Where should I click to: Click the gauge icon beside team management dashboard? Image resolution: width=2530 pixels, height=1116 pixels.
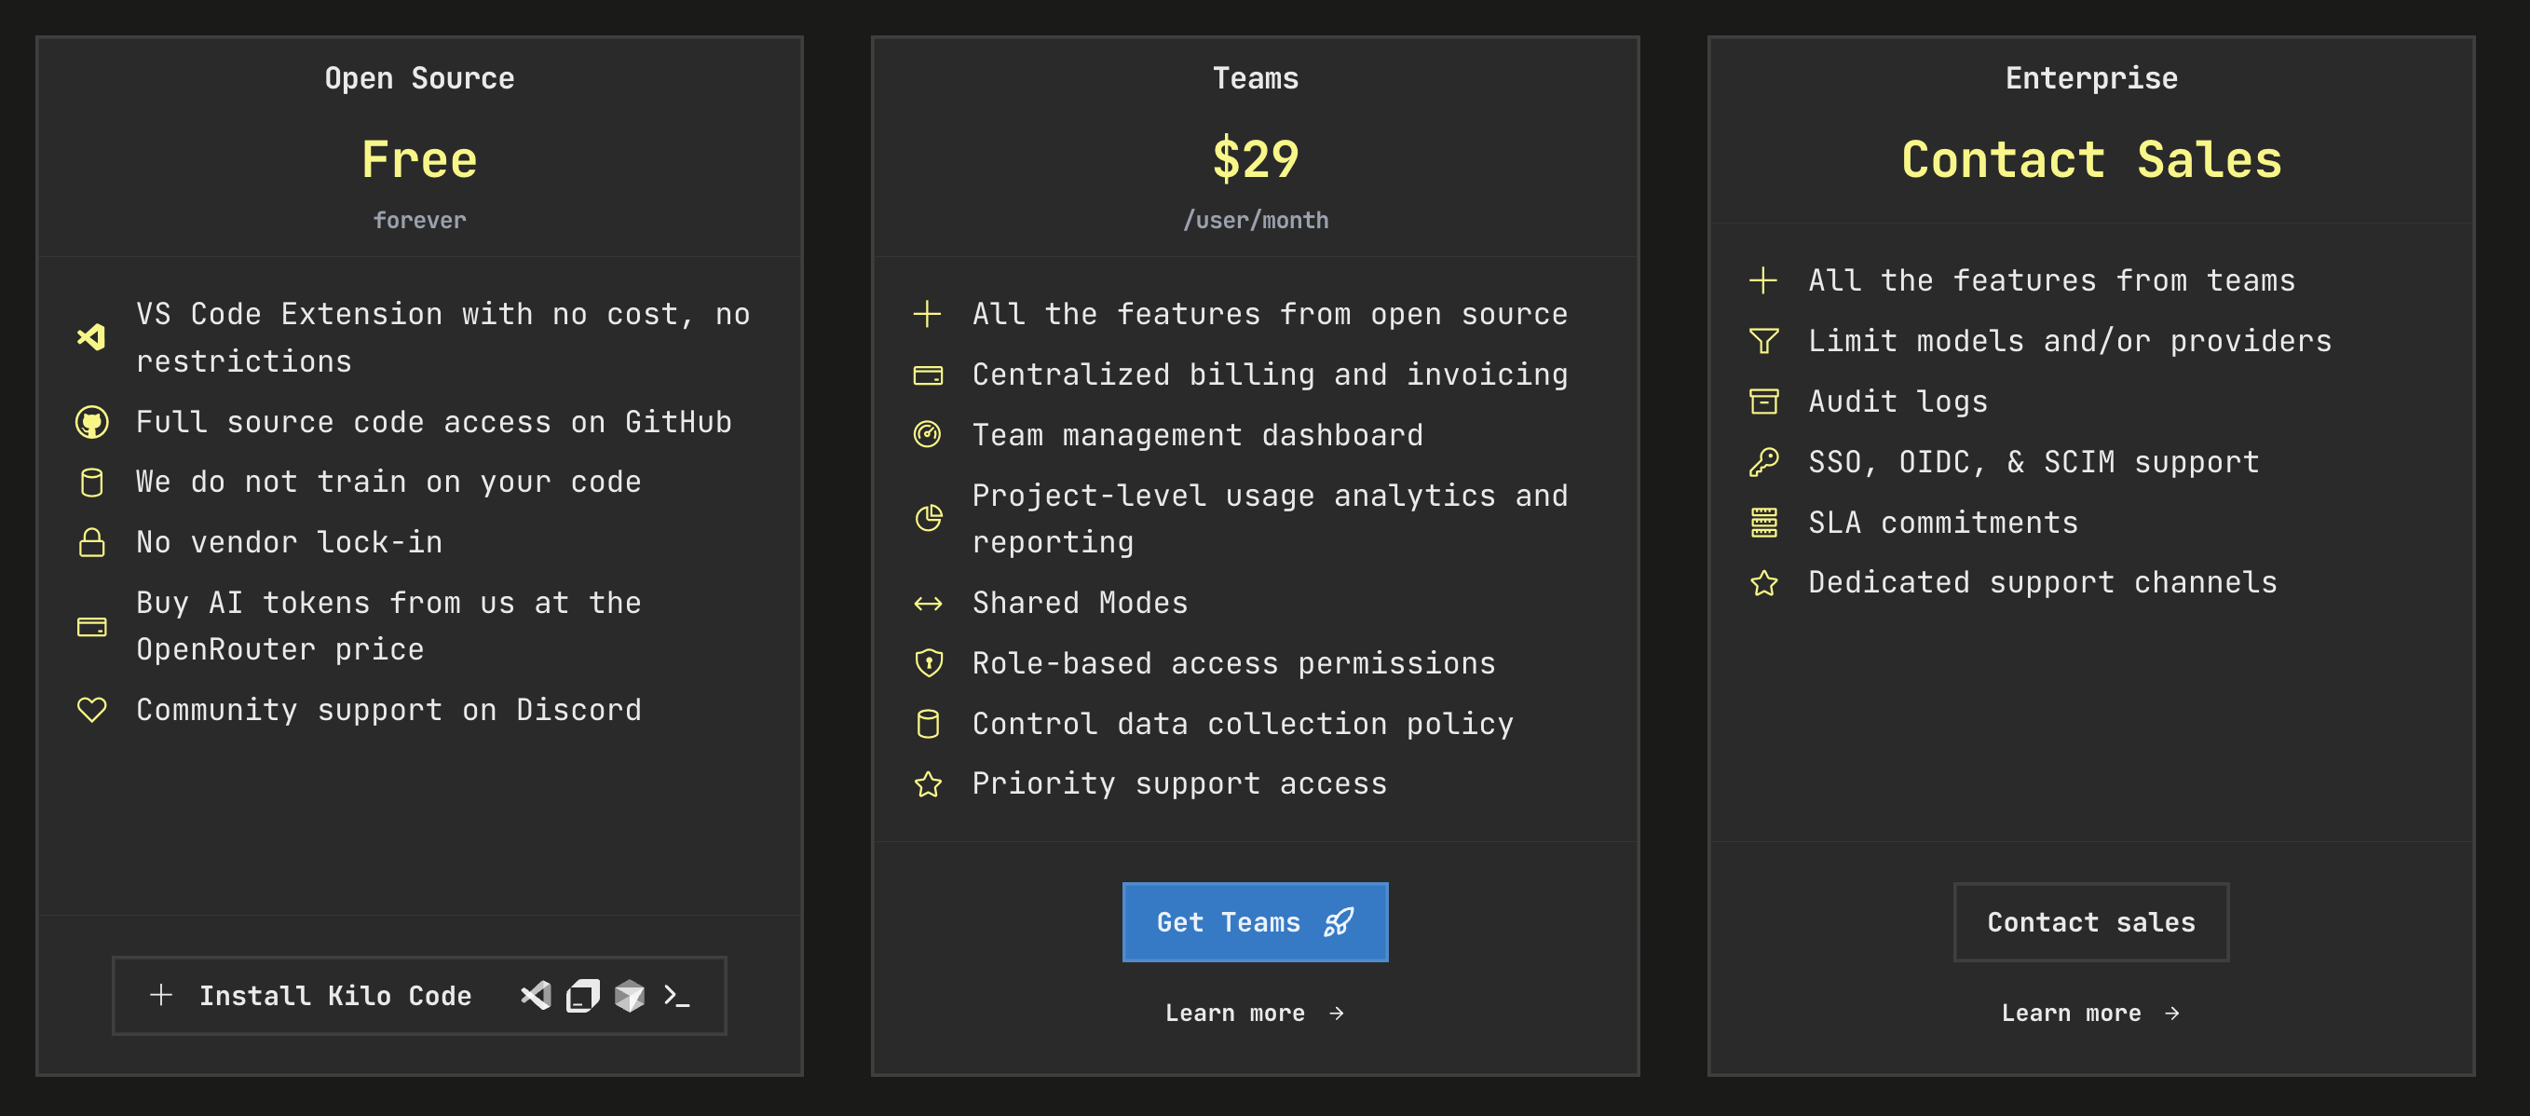[x=928, y=434]
